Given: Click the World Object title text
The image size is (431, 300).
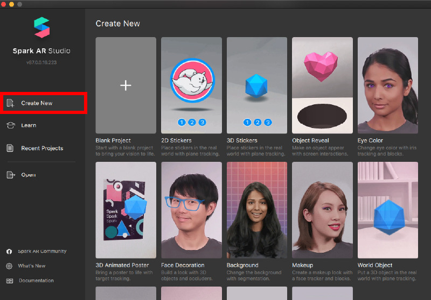Looking at the screenshot, I should point(374,265).
